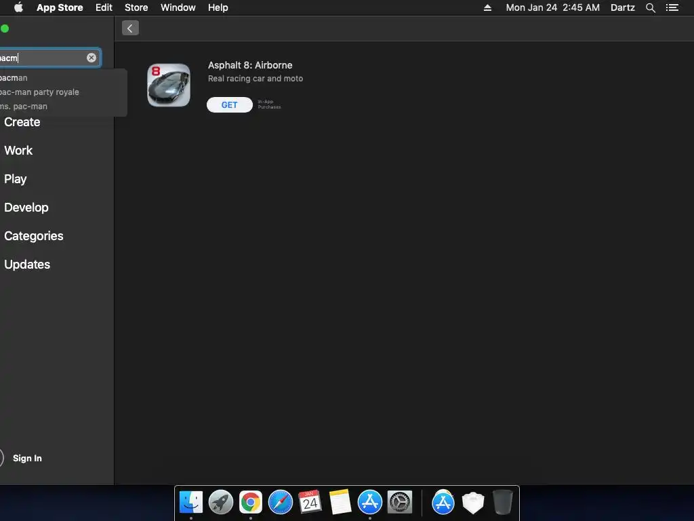Viewport: 694px width, 521px height.
Task: Click the Dartz user name in the menu bar
Action: [623, 7]
